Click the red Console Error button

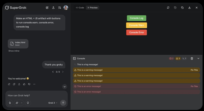coord(137,33)
